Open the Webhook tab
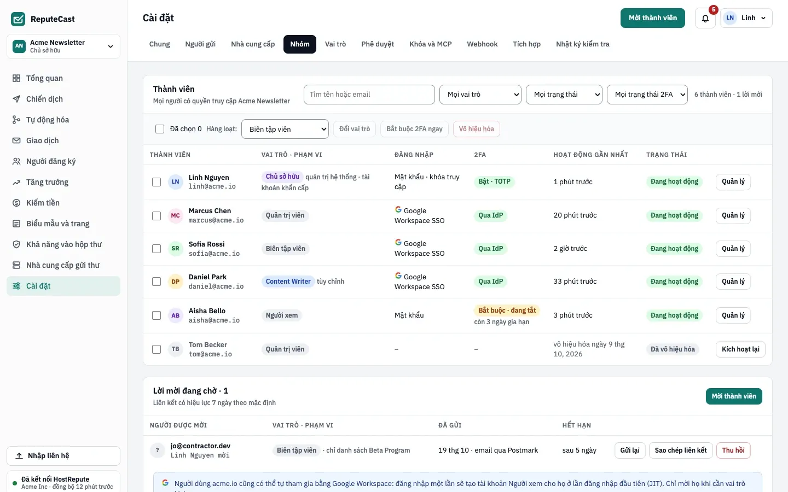The image size is (788, 492). click(x=482, y=44)
